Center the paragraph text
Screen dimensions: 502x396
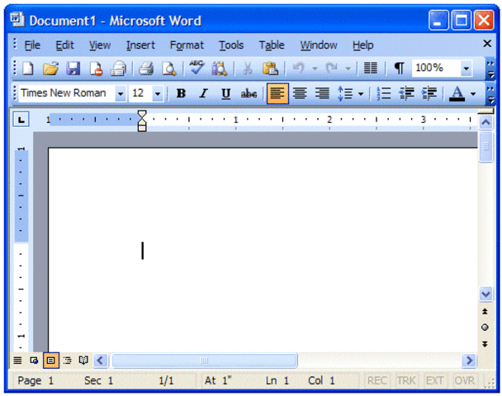(300, 93)
